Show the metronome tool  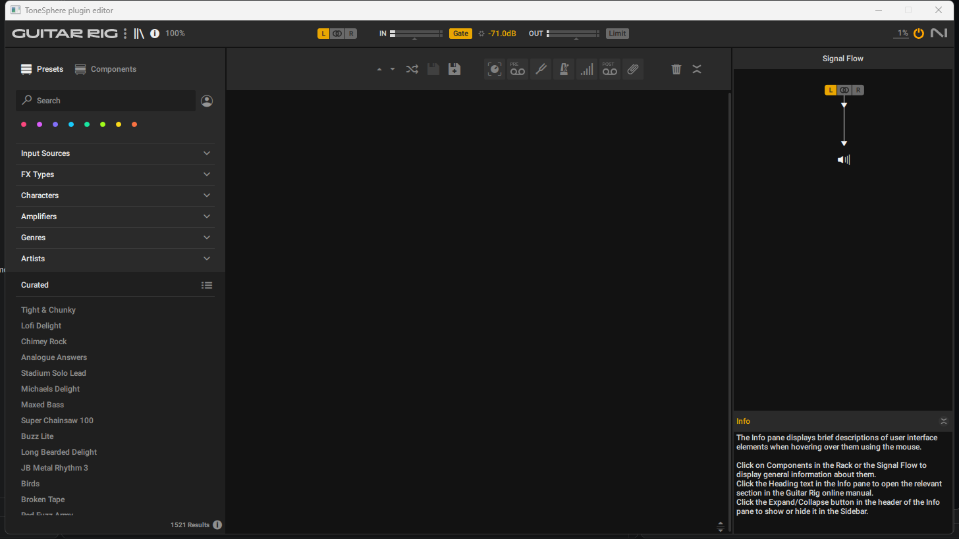[564, 69]
